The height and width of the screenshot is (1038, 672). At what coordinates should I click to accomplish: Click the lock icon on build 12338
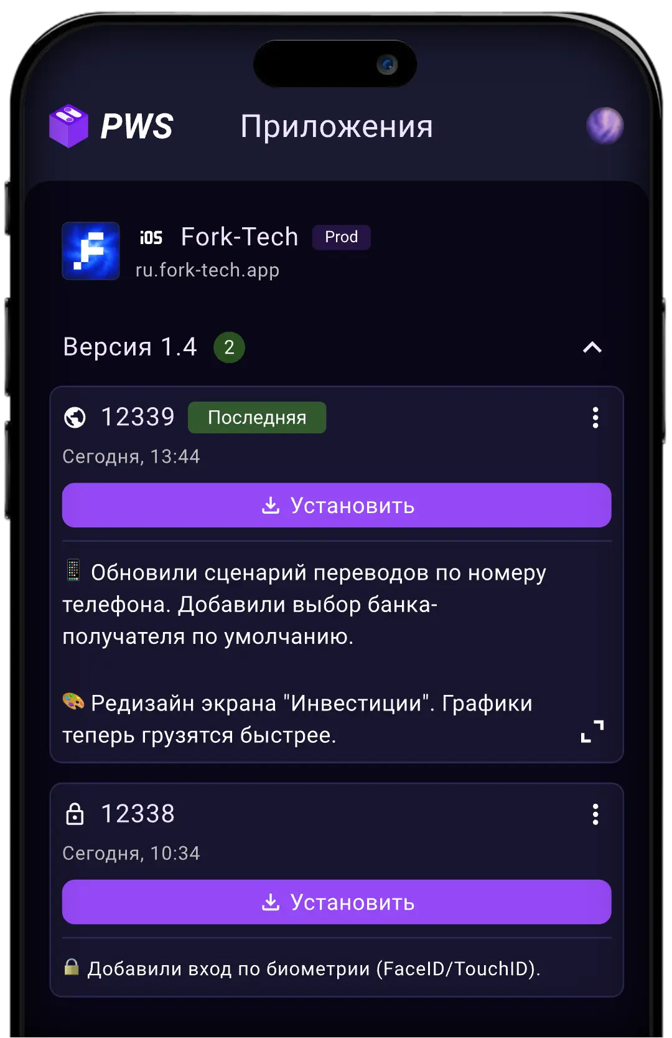(x=75, y=814)
